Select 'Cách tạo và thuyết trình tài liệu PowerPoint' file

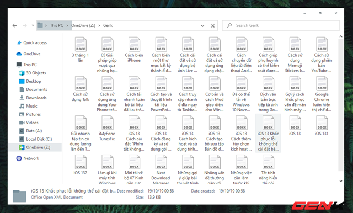click(x=161, y=94)
